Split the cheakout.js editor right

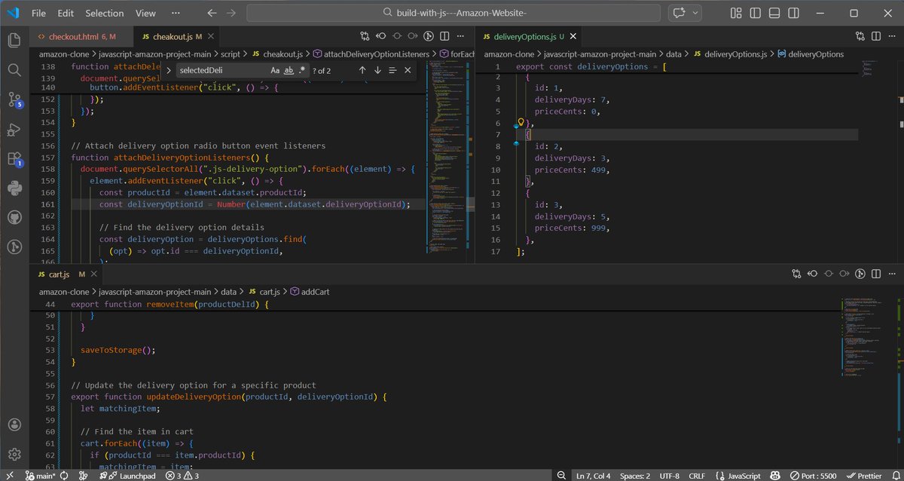(x=444, y=35)
